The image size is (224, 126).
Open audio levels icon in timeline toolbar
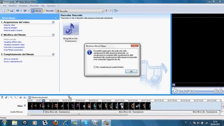[2, 97]
